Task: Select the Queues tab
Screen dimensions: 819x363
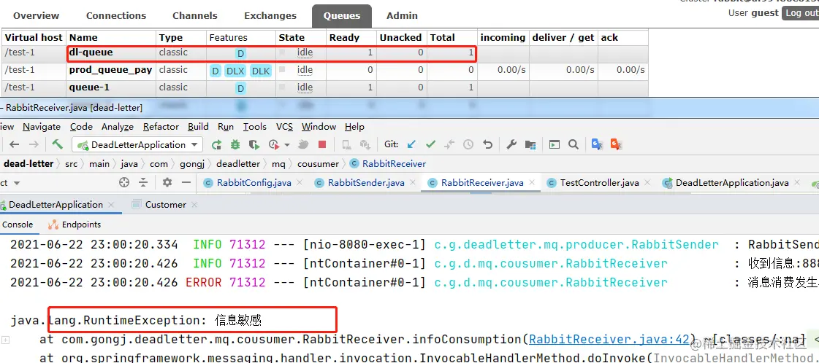Action: click(342, 15)
